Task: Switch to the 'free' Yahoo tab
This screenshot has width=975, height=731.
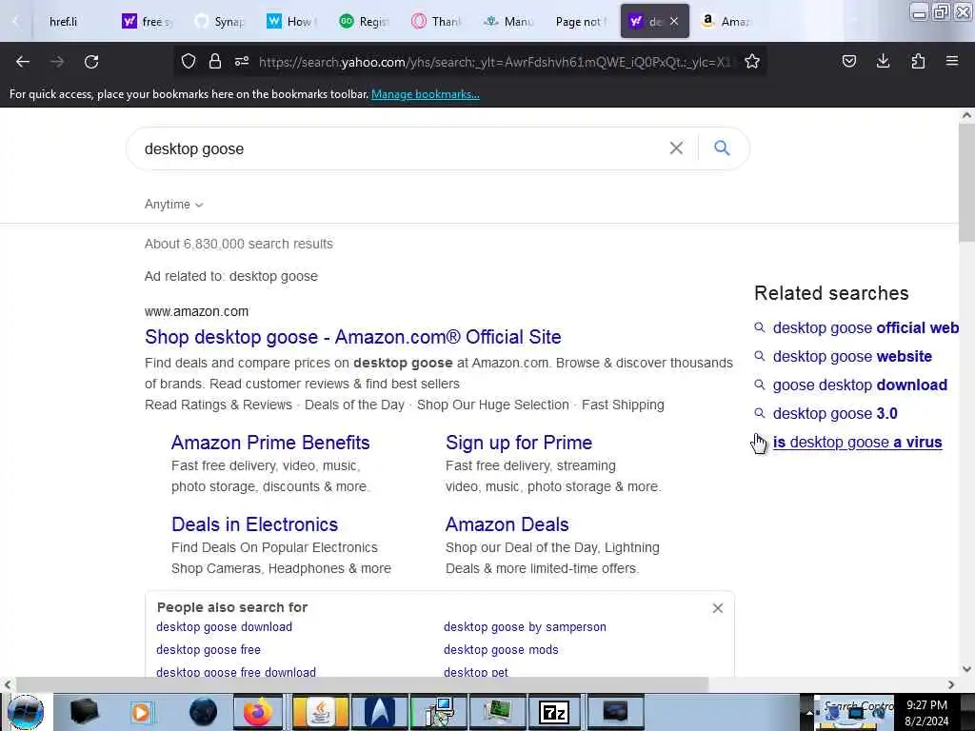Action: pyautogui.click(x=148, y=22)
